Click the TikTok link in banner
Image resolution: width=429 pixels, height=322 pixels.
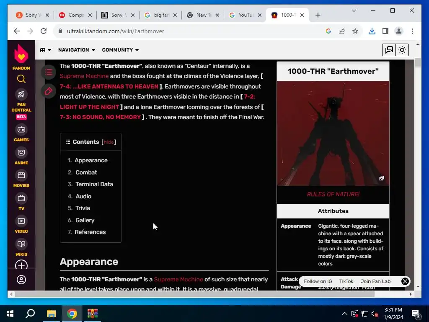click(x=346, y=281)
